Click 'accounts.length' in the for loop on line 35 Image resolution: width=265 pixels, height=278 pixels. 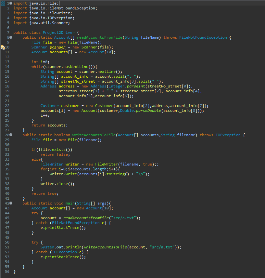point(89,169)
